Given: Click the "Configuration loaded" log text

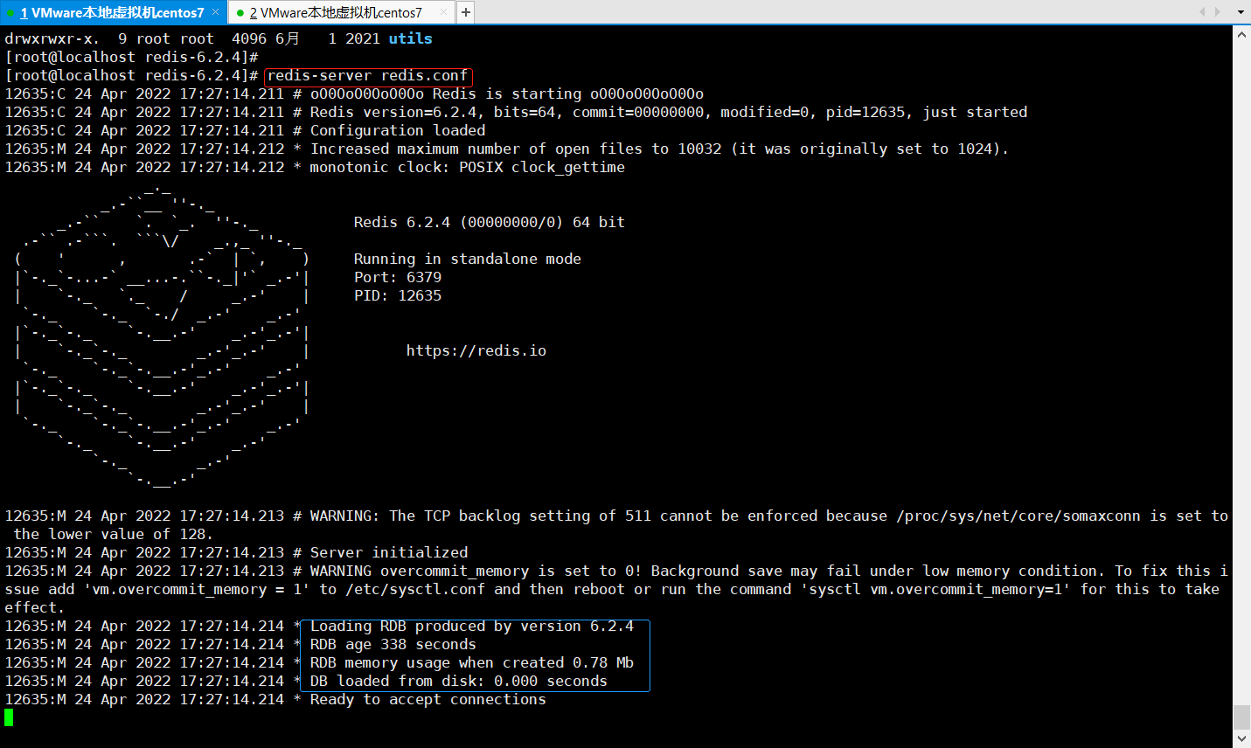Looking at the screenshot, I should click(398, 130).
